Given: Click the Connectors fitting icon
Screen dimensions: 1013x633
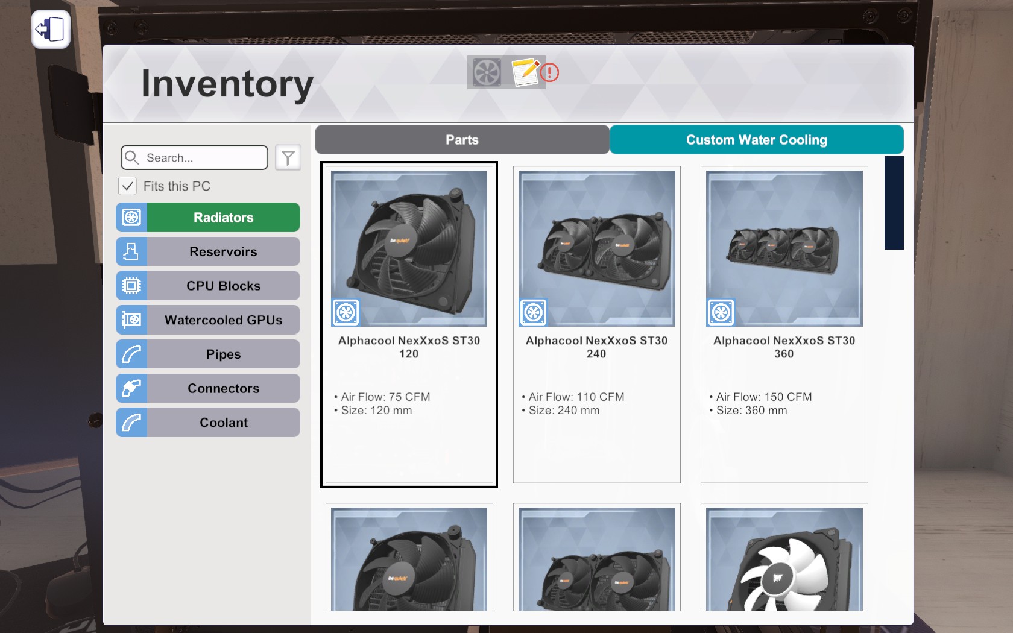Looking at the screenshot, I should 131,388.
